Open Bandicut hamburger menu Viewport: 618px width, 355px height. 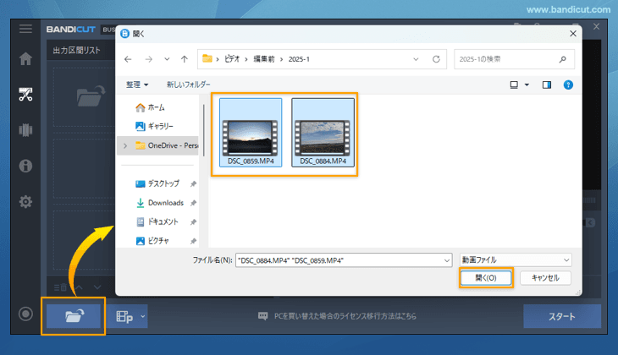(x=25, y=29)
